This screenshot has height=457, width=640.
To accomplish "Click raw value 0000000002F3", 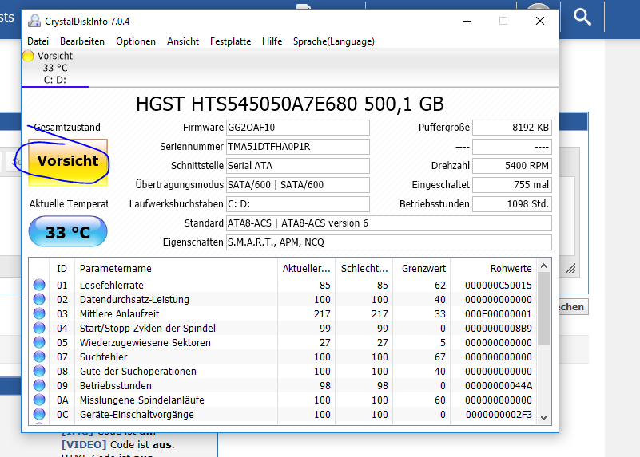I will pos(499,415).
